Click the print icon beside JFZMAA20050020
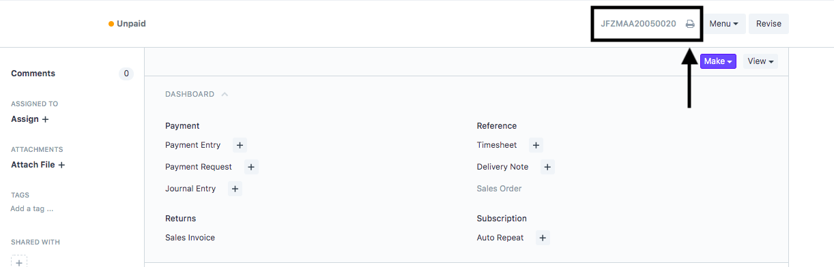Image resolution: width=834 pixels, height=267 pixels. [x=690, y=24]
